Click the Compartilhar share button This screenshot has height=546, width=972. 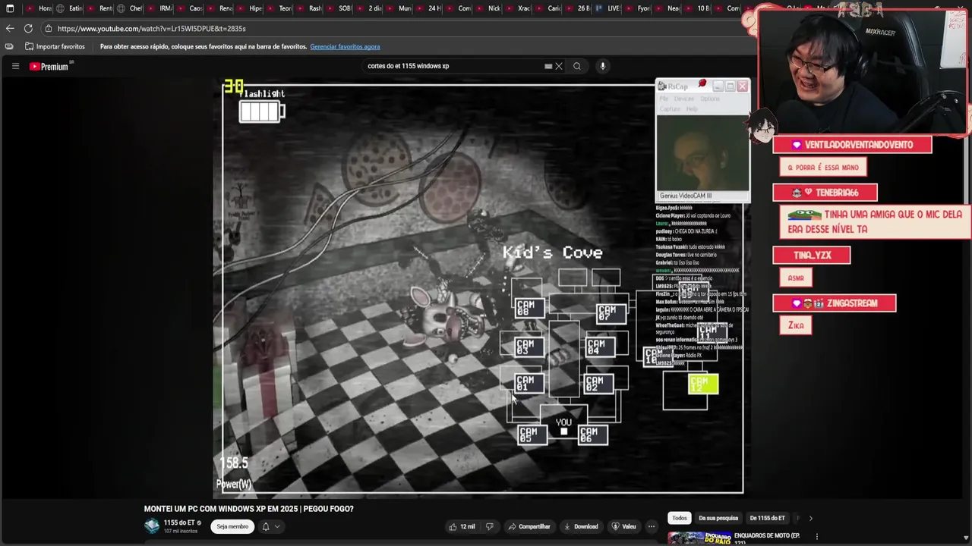(x=529, y=526)
